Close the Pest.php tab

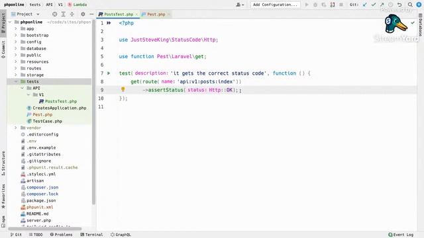pyautogui.click(x=168, y=15)
